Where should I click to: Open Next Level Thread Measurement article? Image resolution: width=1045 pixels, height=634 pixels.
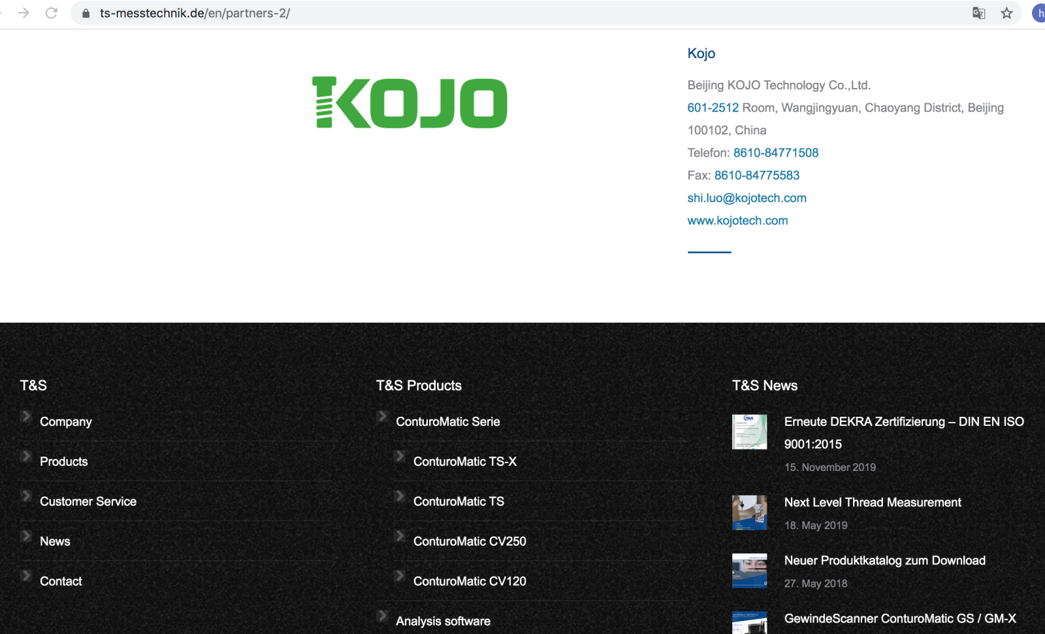pos(873,502)
